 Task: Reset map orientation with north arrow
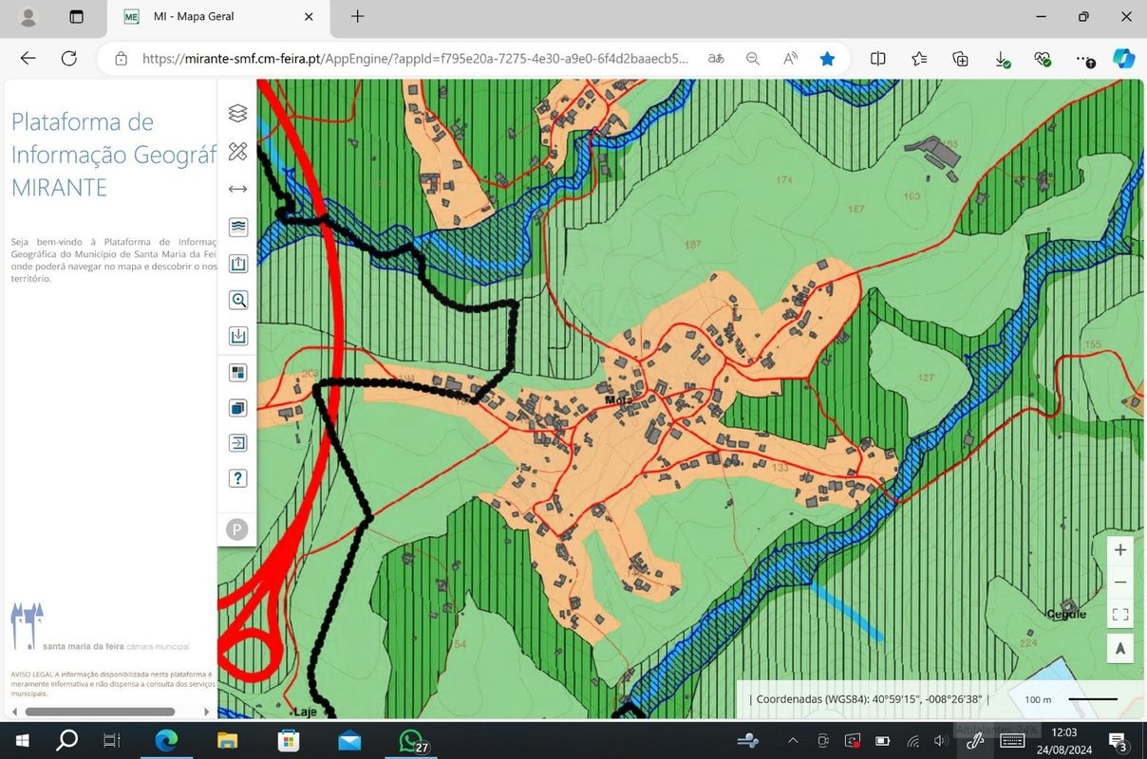coord(1120,648)
